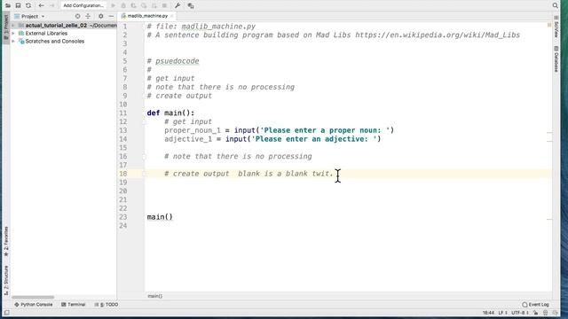The width and height of the screenshot is (568, 319).
Task: Open the SciView right side tab
Action: tap(556, 27)
